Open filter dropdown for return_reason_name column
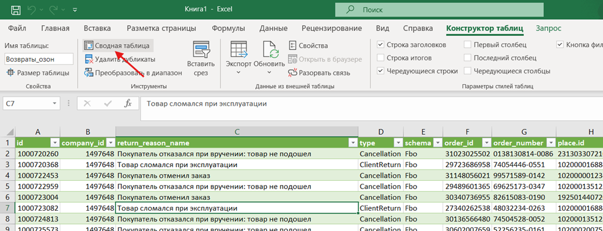 pos(353,143)
